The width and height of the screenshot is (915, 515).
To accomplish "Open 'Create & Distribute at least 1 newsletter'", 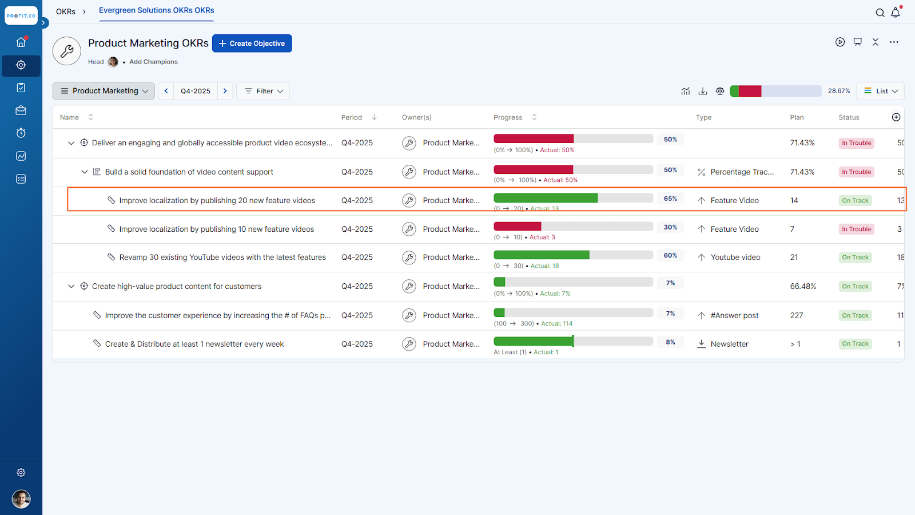I will coord(194,344).
